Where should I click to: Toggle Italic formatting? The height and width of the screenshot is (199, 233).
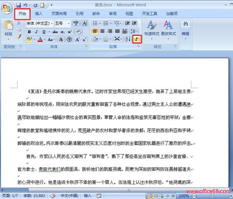36,31
